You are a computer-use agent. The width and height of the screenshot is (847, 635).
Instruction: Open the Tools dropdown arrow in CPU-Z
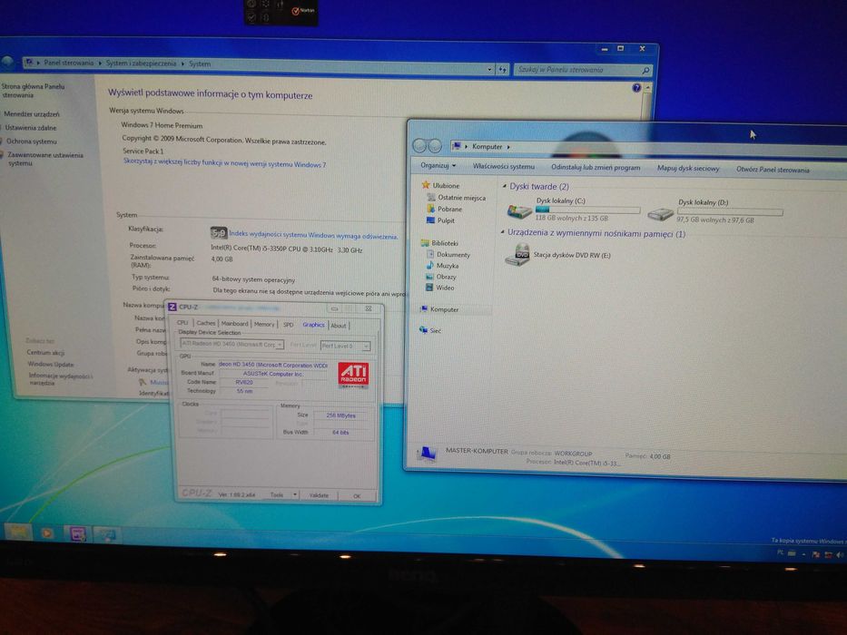click(x=295, y=494)
